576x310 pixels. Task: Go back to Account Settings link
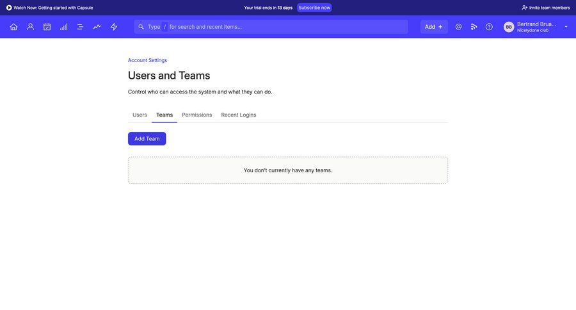click(x=147, y=60)
